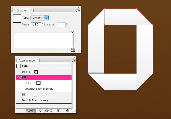Screen dimensions: 171x119
Task: Toggle New Art Has Basic Appearance button
Action: (30, 111)
